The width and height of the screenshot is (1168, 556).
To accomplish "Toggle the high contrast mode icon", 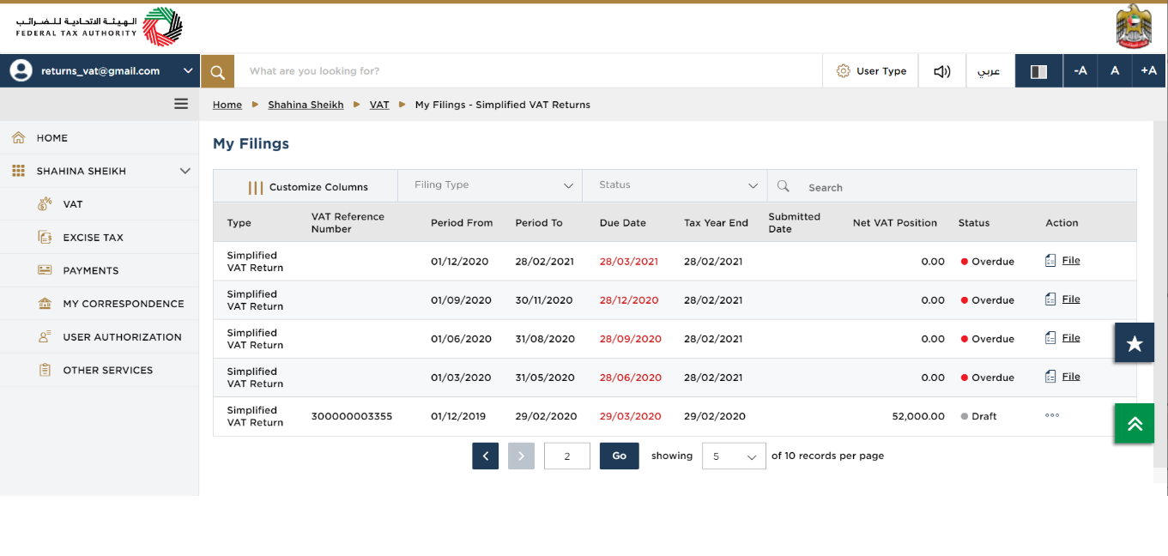I will point(1038,71).
